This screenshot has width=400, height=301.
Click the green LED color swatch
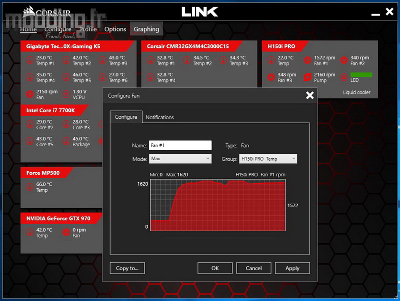click(x=361, y=74)
